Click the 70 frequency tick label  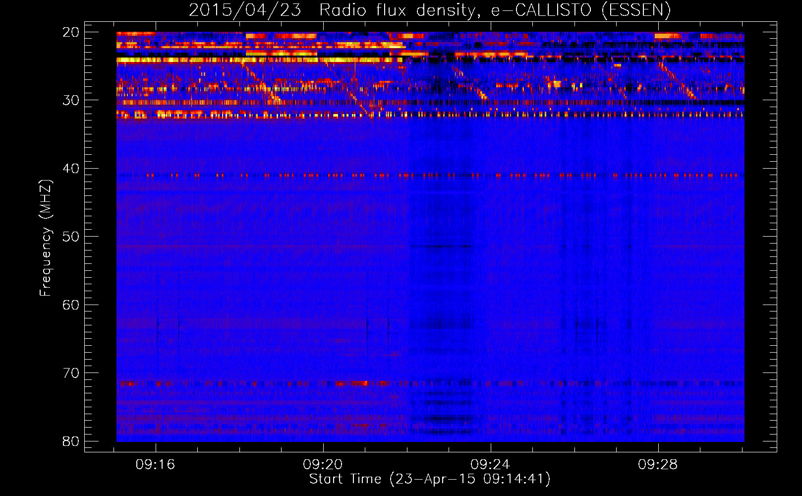click(x=71, y=373)
